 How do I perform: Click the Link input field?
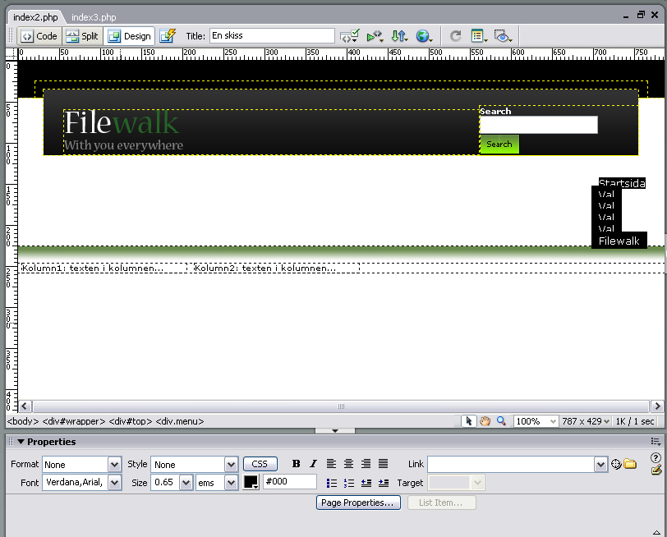[x=511, y=464]
